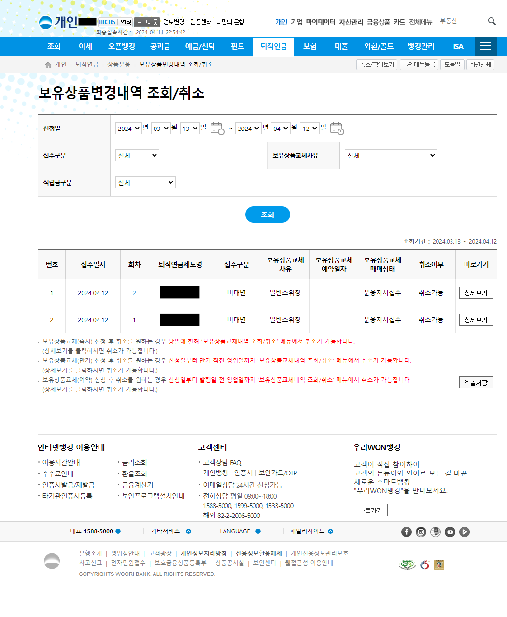Viewport: 507px width, 617px height.
Task: Click the blog icon in the footer
Action: coord(435,531)
